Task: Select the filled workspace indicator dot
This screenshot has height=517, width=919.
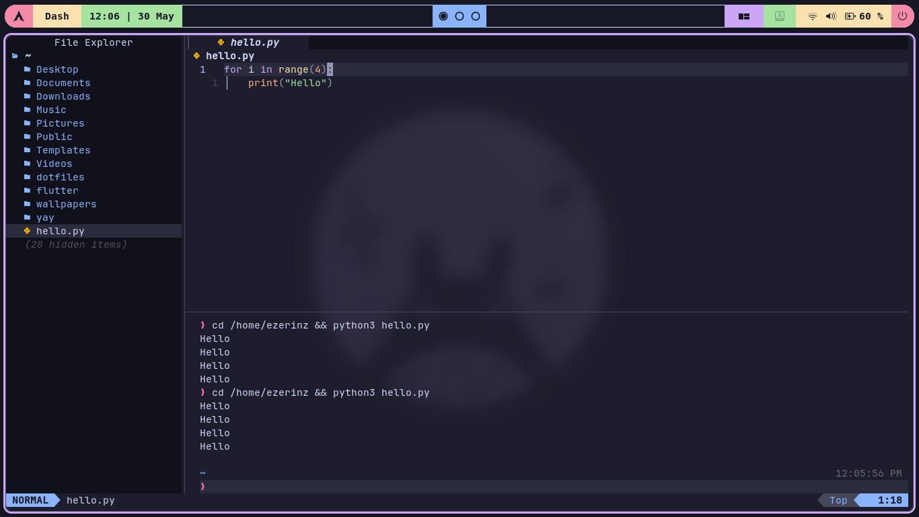Action: [444, 15]
